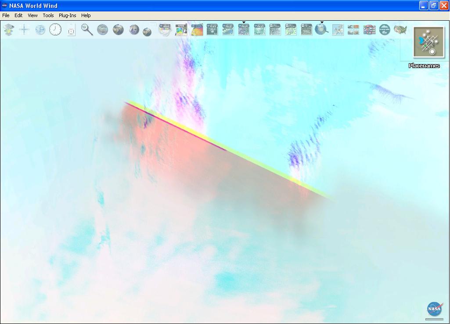
Task: Open the View menu
Action: click(32, 15)
